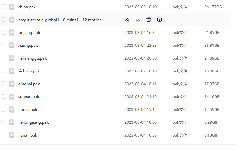Open the qinghai.pak file name
Viewport: 236px width, 151px height.
(29, 84)
